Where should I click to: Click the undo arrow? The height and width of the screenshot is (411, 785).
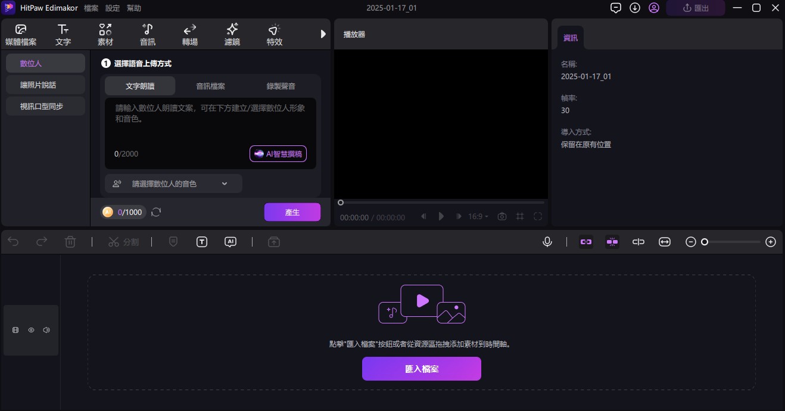tap(13, 242)
